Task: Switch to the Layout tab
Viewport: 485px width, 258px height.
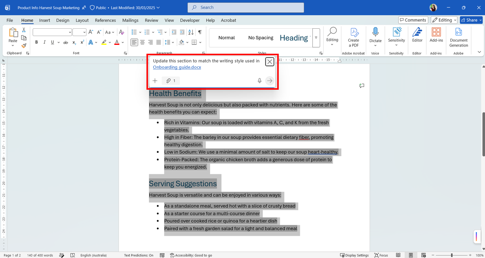Action: [82, 20]
